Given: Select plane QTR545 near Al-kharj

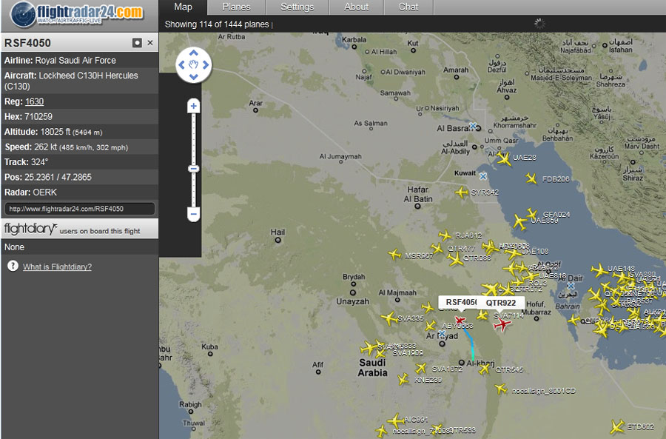Looking at the screenshot, I should point(485,369).
